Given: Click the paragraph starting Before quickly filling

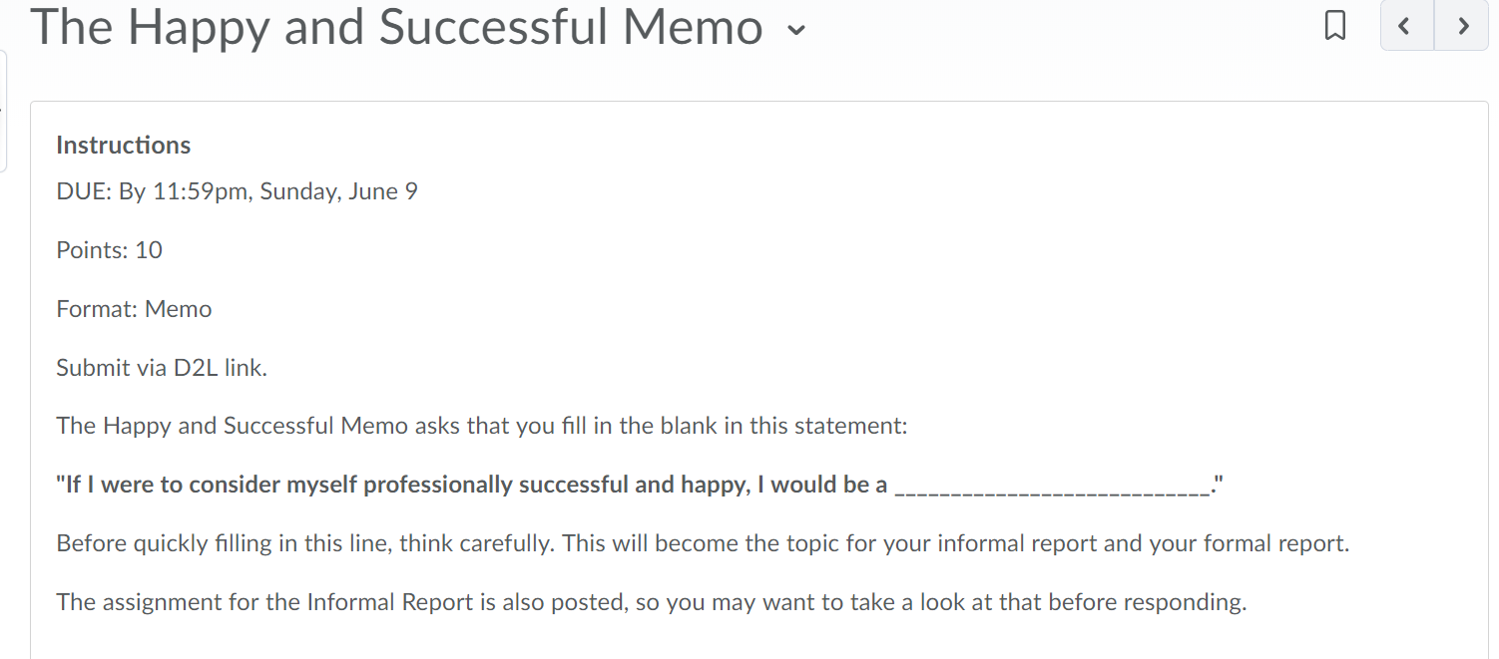Looking at the screenshot, I should (704, 544).
